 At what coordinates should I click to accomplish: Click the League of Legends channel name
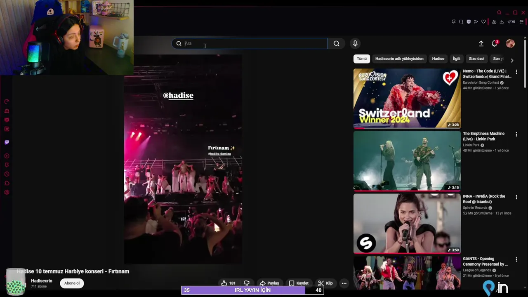[x=477, y=270]
